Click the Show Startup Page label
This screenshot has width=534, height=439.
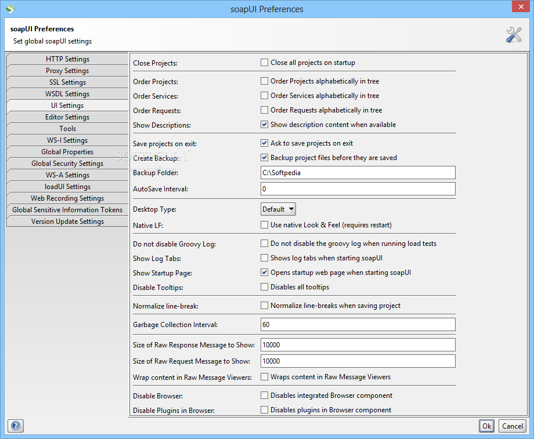163,273
